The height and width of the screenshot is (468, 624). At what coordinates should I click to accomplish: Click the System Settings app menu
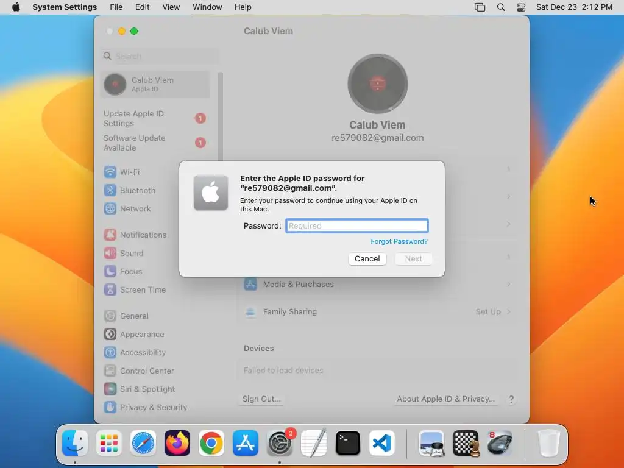pyautogui.click(x=65, y=7)
